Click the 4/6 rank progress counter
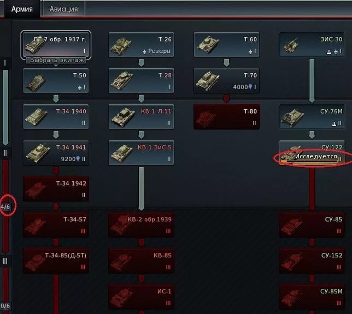Viewport: 352px width, 314px height. 5,206
